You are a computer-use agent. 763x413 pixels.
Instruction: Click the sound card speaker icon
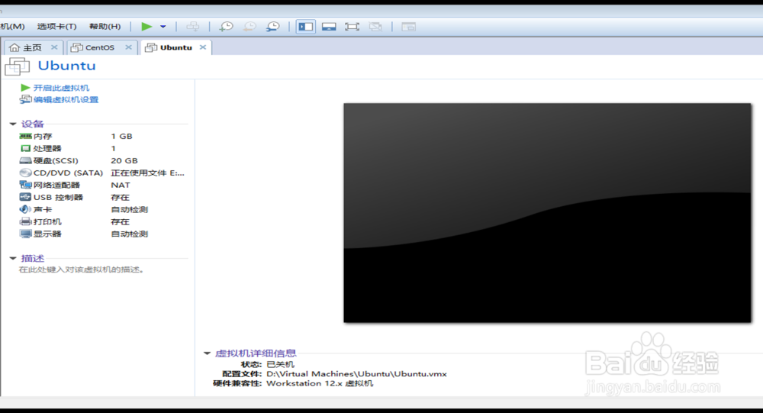25,209
